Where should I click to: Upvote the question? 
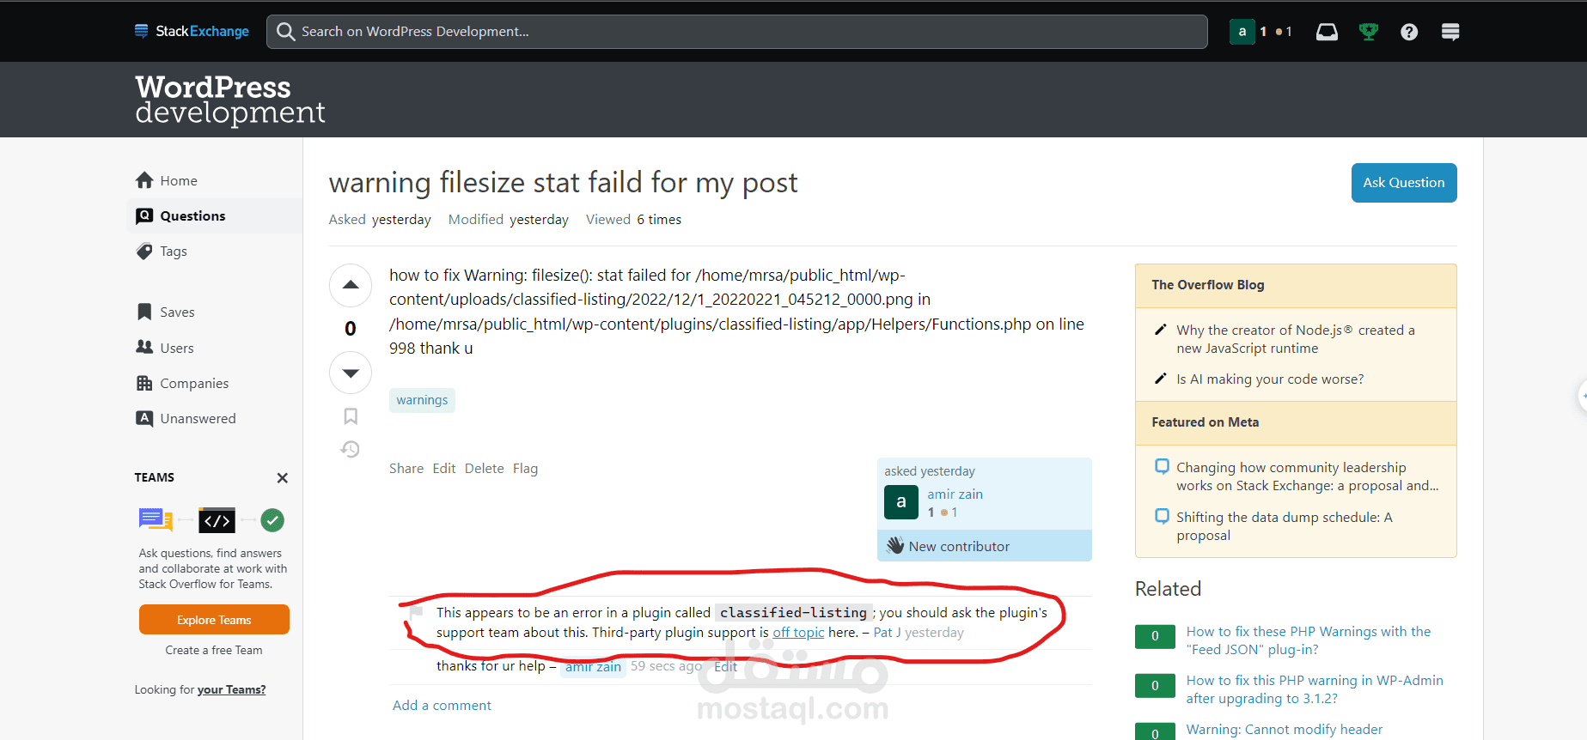click(x=351, y=285)
